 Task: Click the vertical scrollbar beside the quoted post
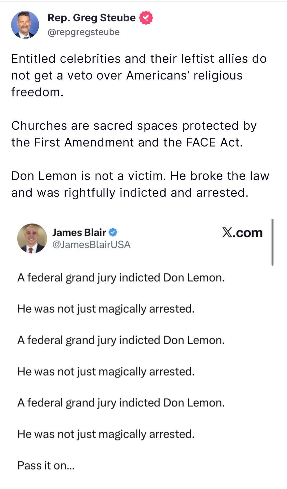coord(272,242)
